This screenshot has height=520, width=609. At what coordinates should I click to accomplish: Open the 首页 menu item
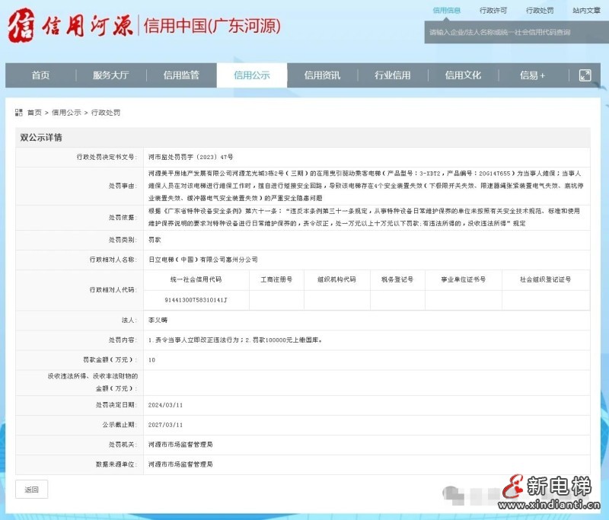click(x=40, y=75)
